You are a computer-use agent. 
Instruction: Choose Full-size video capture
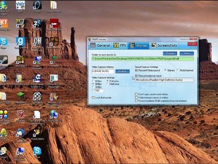click(108, 81)
